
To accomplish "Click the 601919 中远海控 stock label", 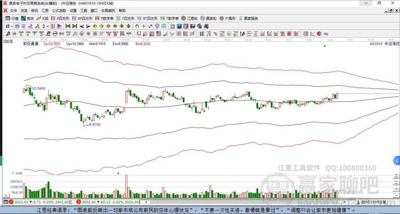I will (384, 44).
